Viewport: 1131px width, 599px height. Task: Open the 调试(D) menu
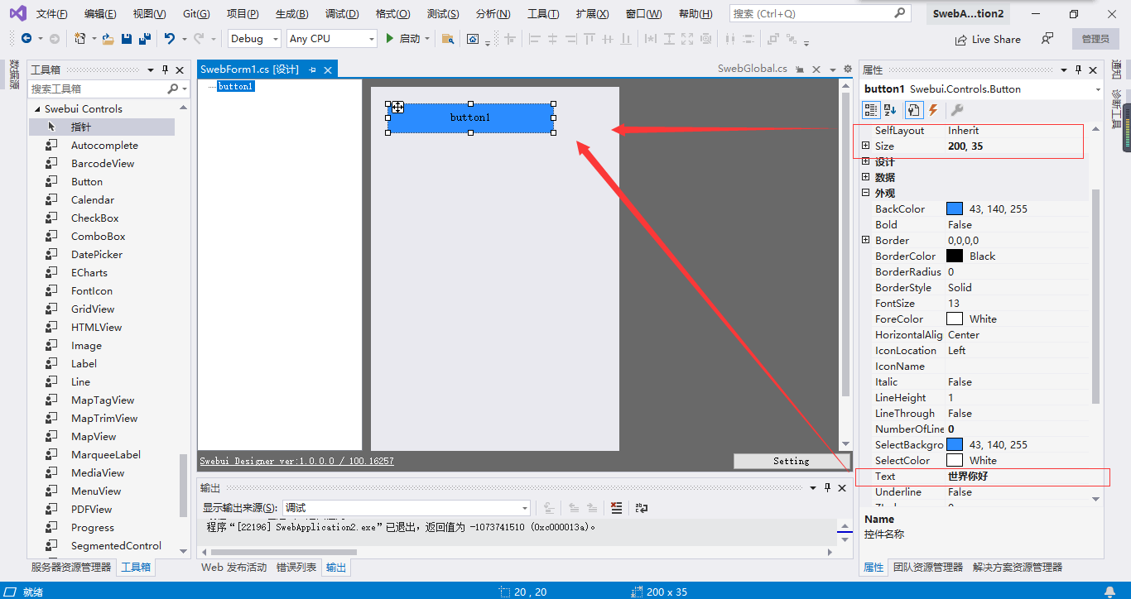[342, 14]
